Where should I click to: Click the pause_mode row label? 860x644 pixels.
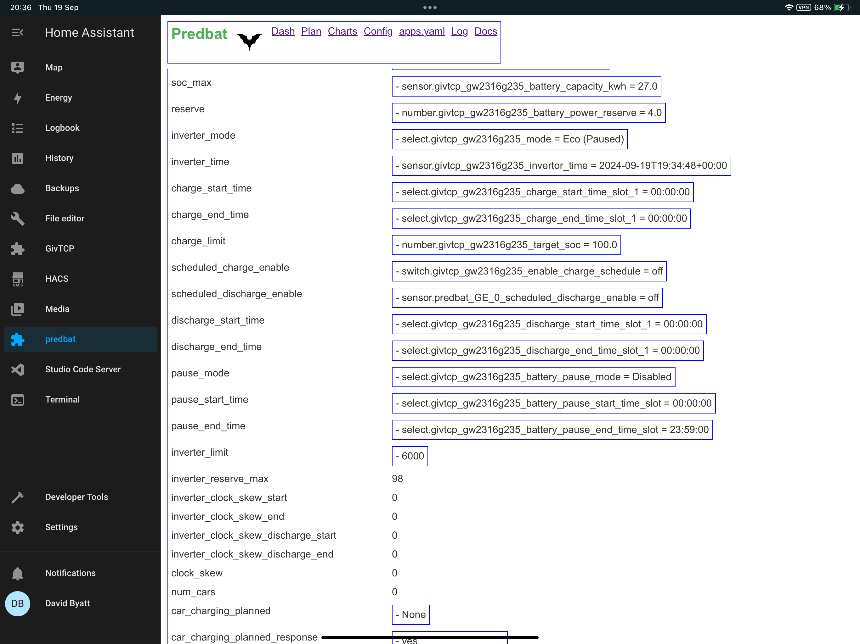pyautogui.click(x=200, y=373)
